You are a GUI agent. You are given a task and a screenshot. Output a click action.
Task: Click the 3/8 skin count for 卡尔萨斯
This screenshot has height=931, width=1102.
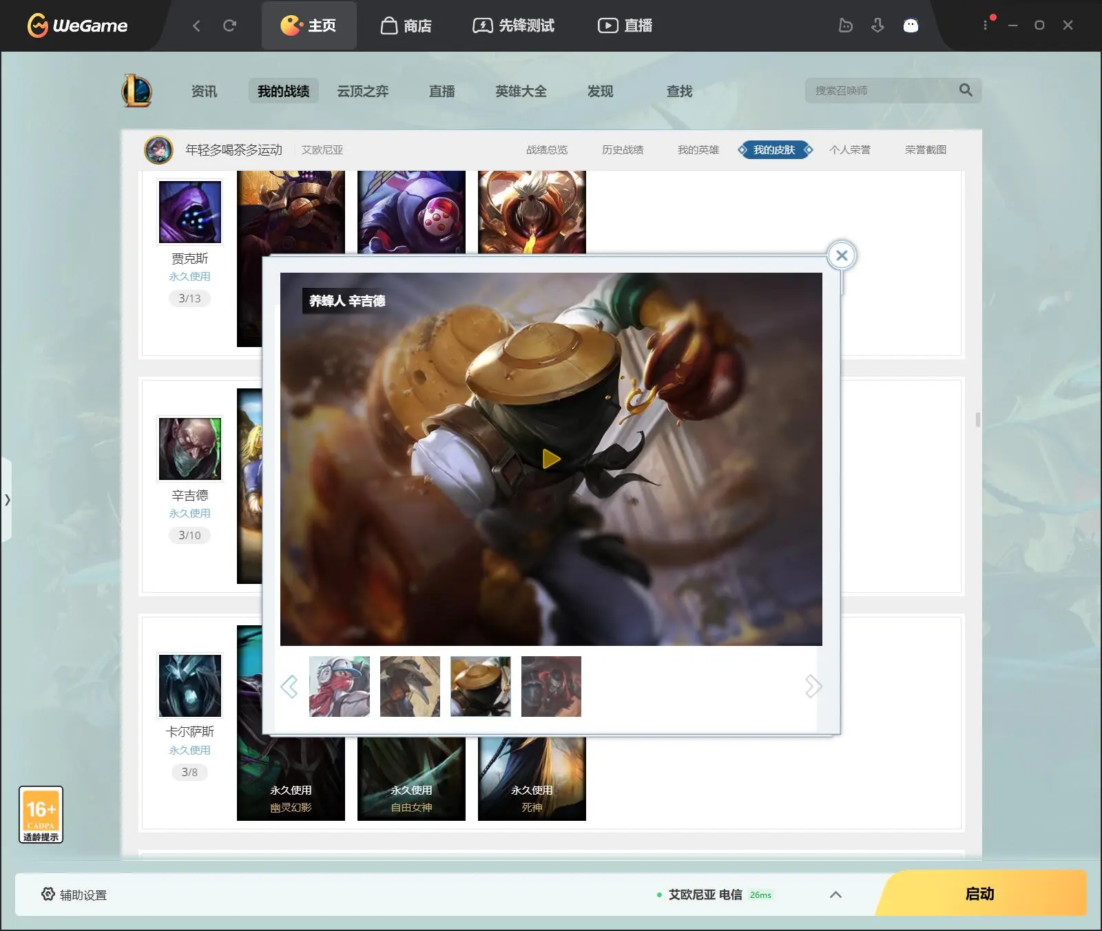click(190, 772)
